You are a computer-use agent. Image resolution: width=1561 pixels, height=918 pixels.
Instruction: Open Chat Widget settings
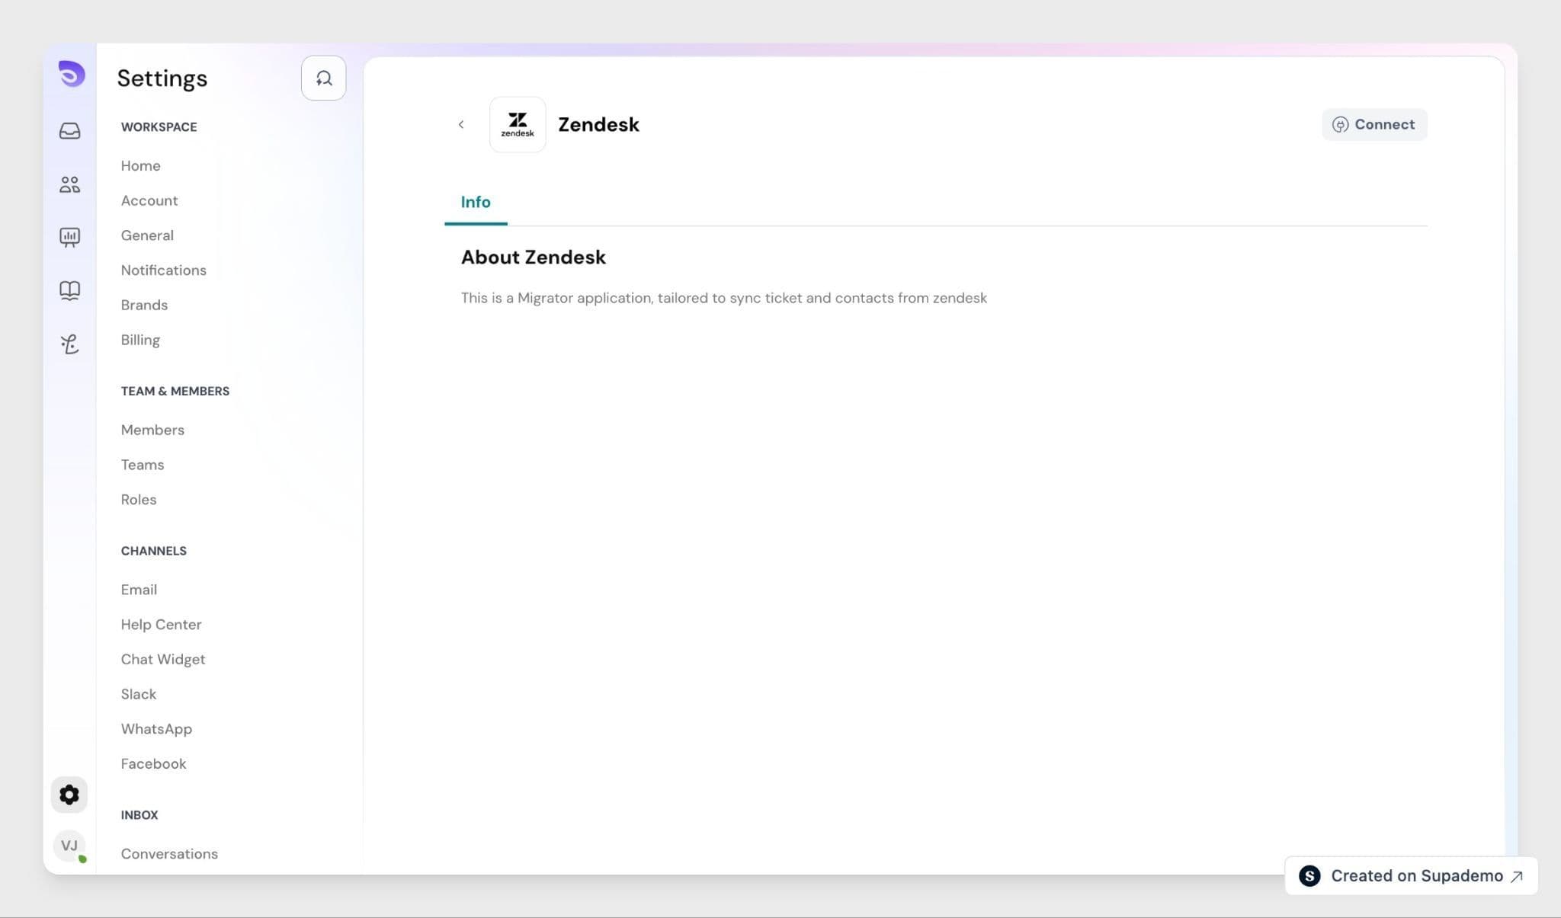(x=163, y=659)
